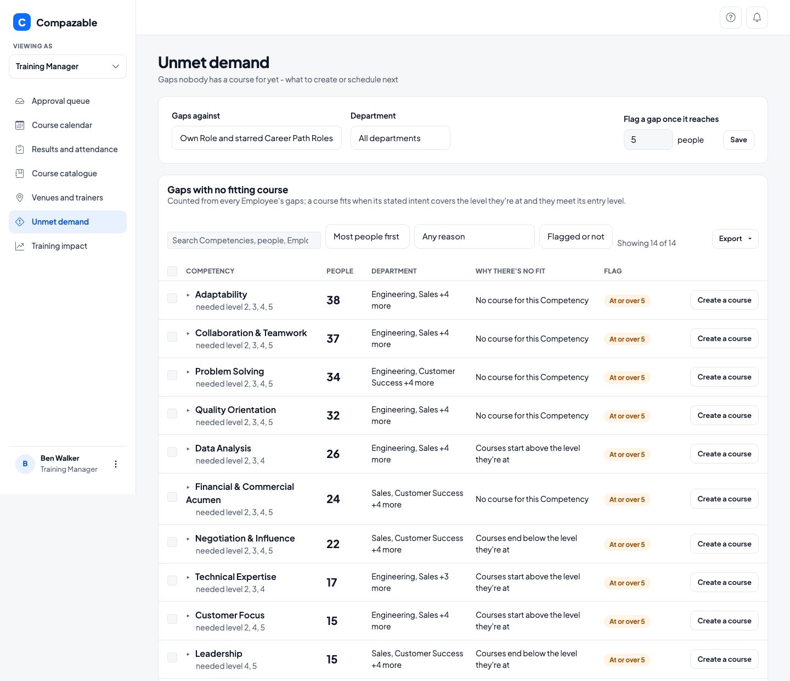Tick the Quality Orientation row checkbox

pyautogui.click(x=172, y=414)
